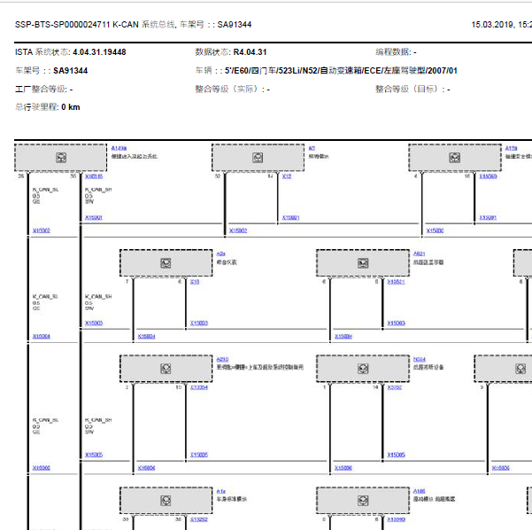Open the X12 connector link below A3

click(287, 176)
